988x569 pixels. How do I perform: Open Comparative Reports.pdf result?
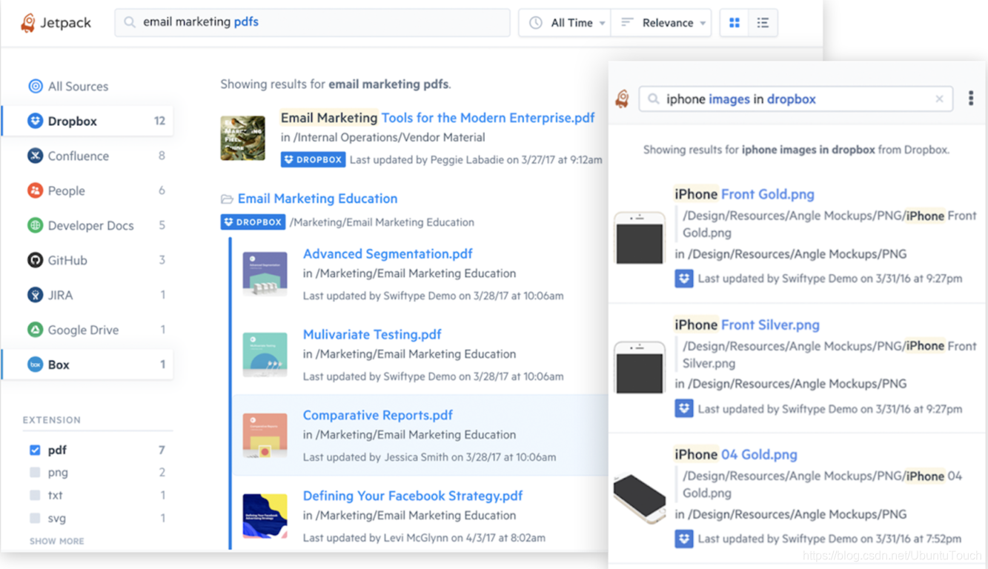tap(377, 415)
